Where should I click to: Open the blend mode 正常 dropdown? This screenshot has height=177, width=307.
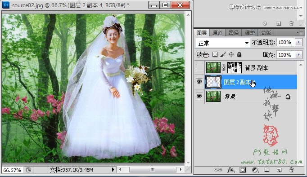223,43
